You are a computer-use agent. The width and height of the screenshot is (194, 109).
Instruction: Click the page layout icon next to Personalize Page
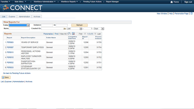(x=191, y=13)
